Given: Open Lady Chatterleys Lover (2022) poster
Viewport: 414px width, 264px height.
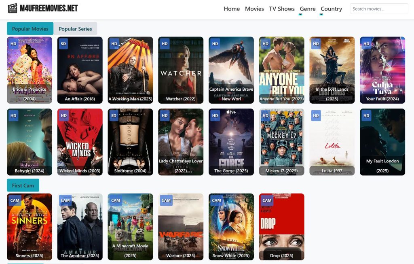Looking at the screenshot, I should [x=181, y=142].
